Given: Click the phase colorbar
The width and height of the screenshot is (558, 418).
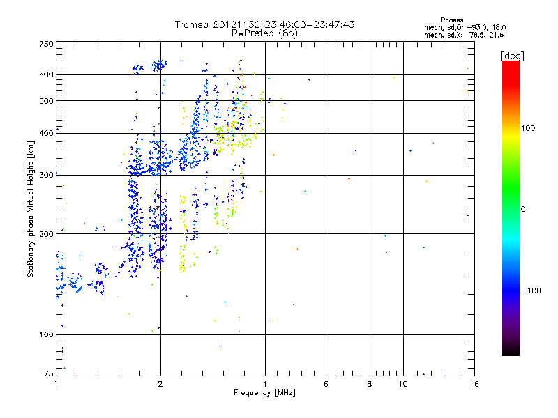Looking at the screenshot, I should pyautogui.click(x=511, y=208).
